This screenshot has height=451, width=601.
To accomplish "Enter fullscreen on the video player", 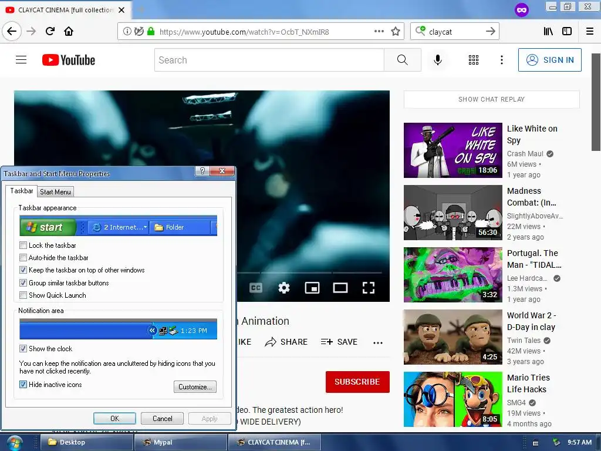I will pyautogui.click(x=369, y=288).
